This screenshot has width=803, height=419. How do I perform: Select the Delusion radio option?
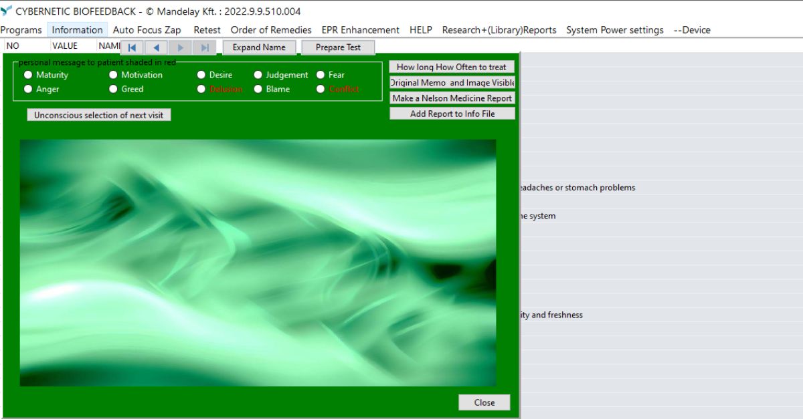(x=201, y=89)
